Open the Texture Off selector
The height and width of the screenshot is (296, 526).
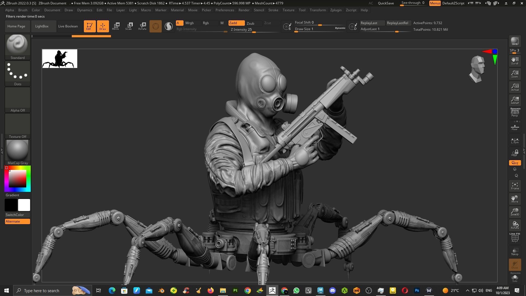click(x=18, y=126)
